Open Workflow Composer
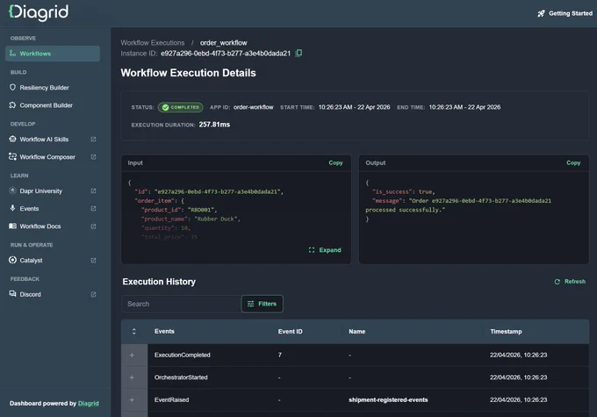Screen dimensions: 597x417 coord(47,157)
